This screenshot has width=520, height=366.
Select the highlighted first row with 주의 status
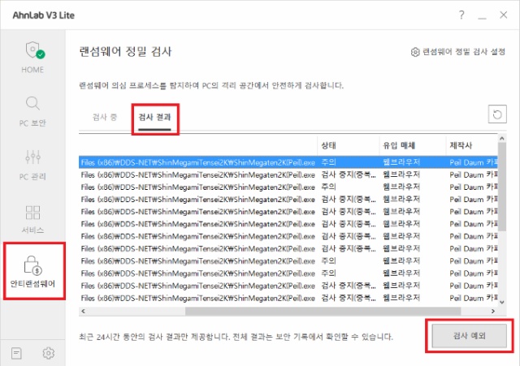[288, 162]
